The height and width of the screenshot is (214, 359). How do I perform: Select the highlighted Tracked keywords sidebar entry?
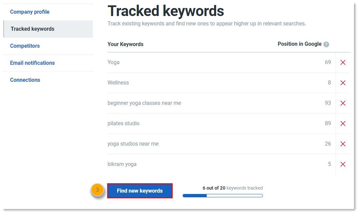32,29
